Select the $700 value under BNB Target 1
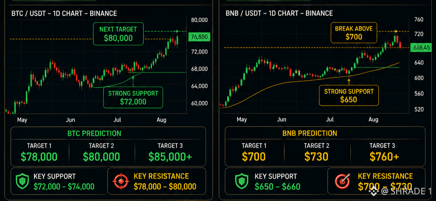This screenshot has width=436, height=201. (x=253, y=157)
